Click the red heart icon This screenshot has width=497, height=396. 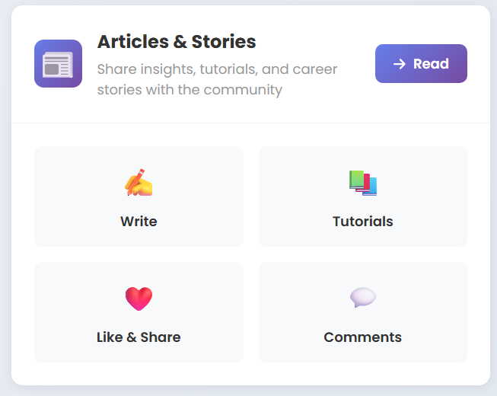click(x=139, y=299)
